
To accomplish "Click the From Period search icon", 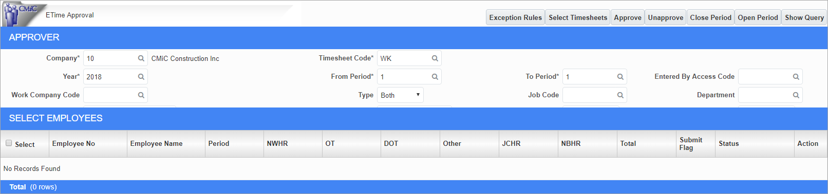I will [435, 77].
